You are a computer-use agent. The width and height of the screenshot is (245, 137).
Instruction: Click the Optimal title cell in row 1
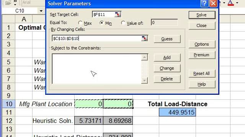[x=32, y=27]
